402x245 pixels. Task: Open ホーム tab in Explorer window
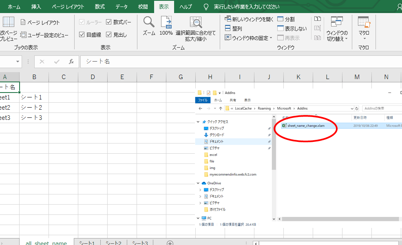click(218, 100)
